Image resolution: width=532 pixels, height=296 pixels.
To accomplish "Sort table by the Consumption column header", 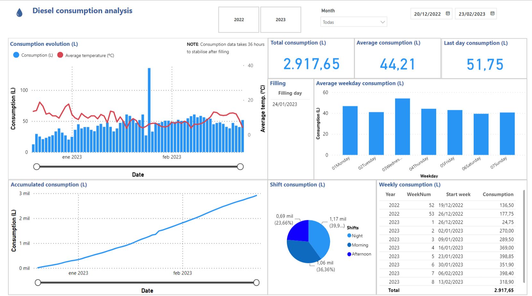I will click(x=498, y=194).
